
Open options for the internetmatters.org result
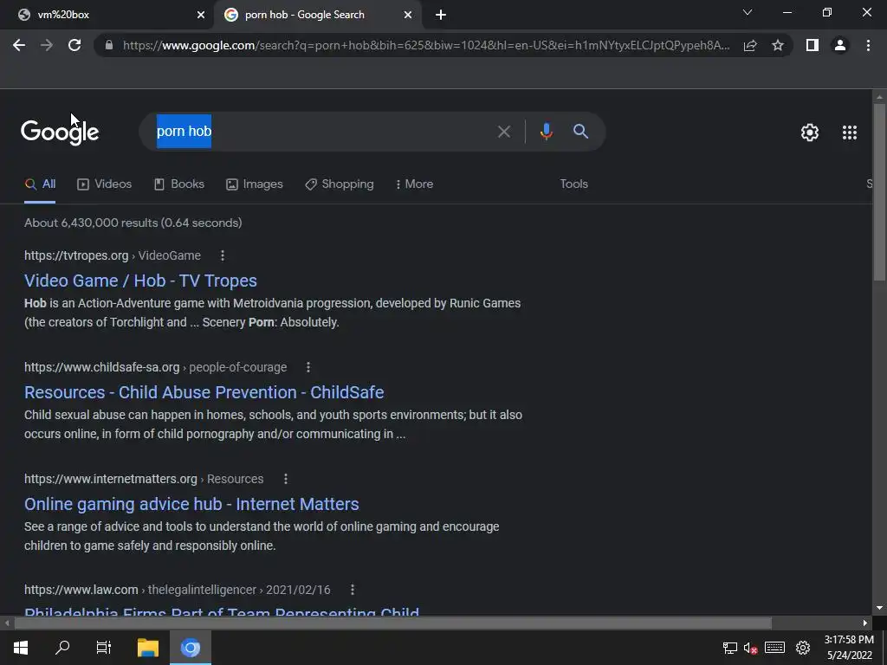286,479
